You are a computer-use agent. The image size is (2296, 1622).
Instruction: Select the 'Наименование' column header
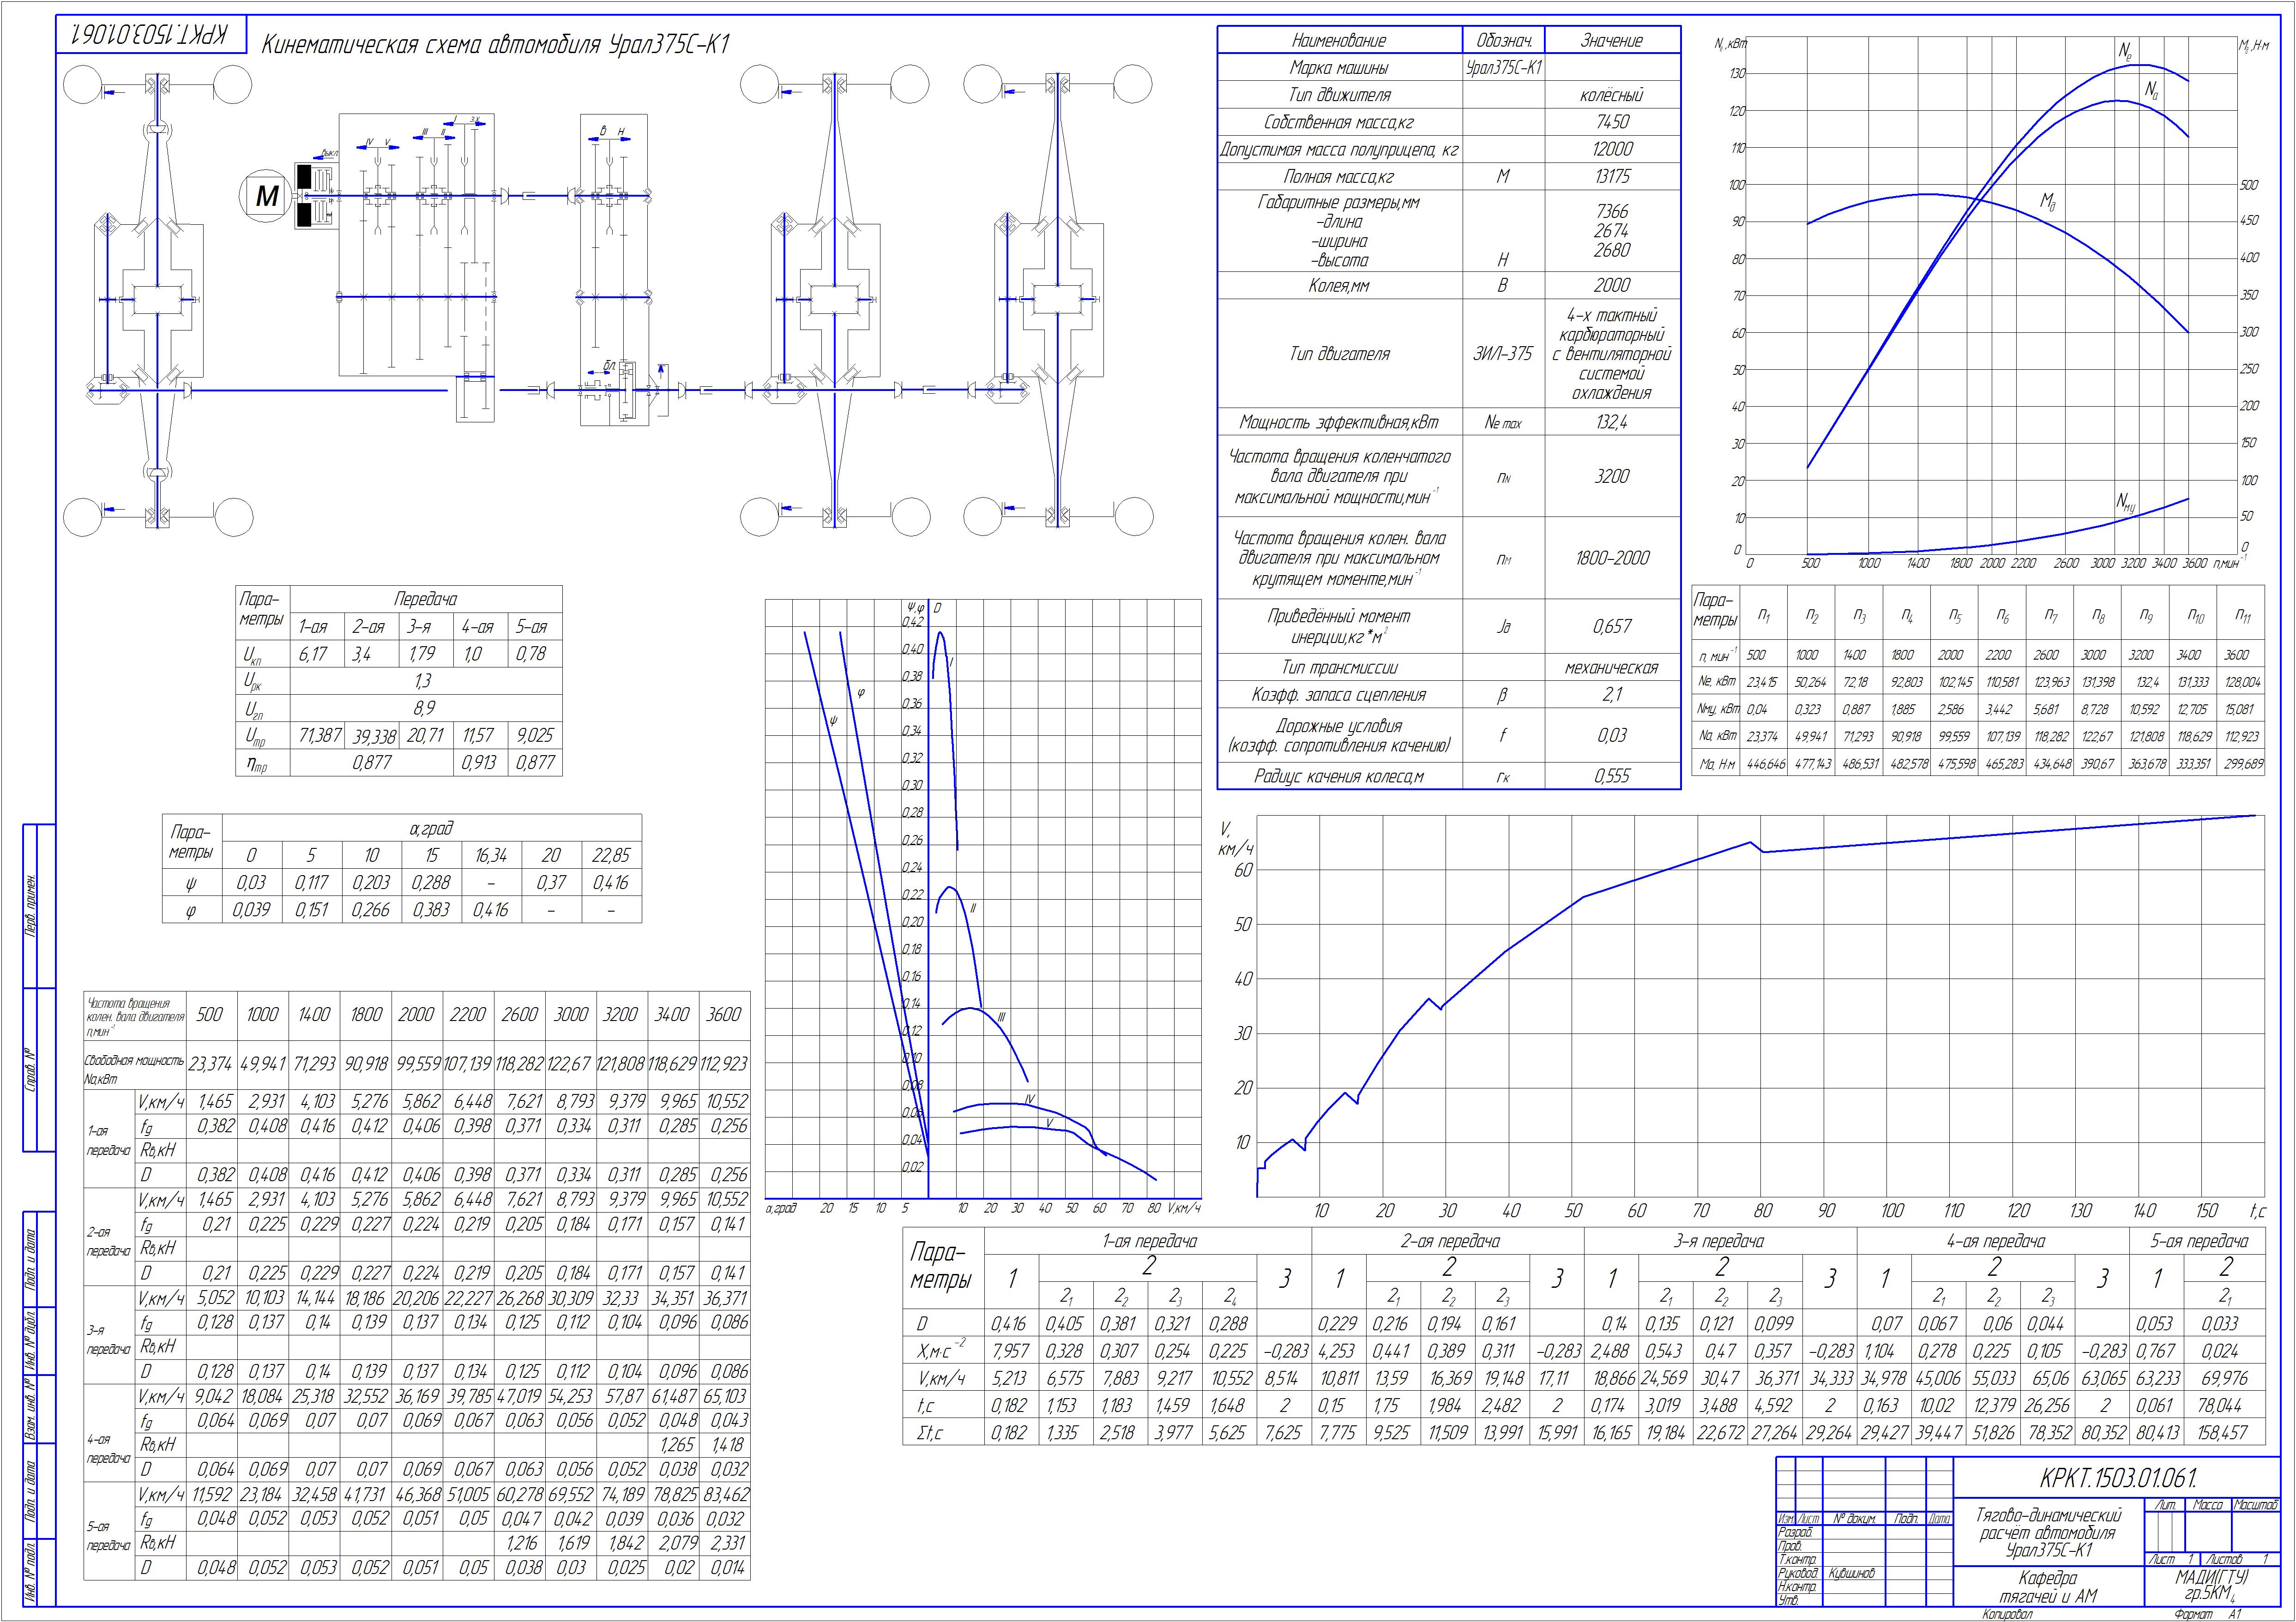1339,41
